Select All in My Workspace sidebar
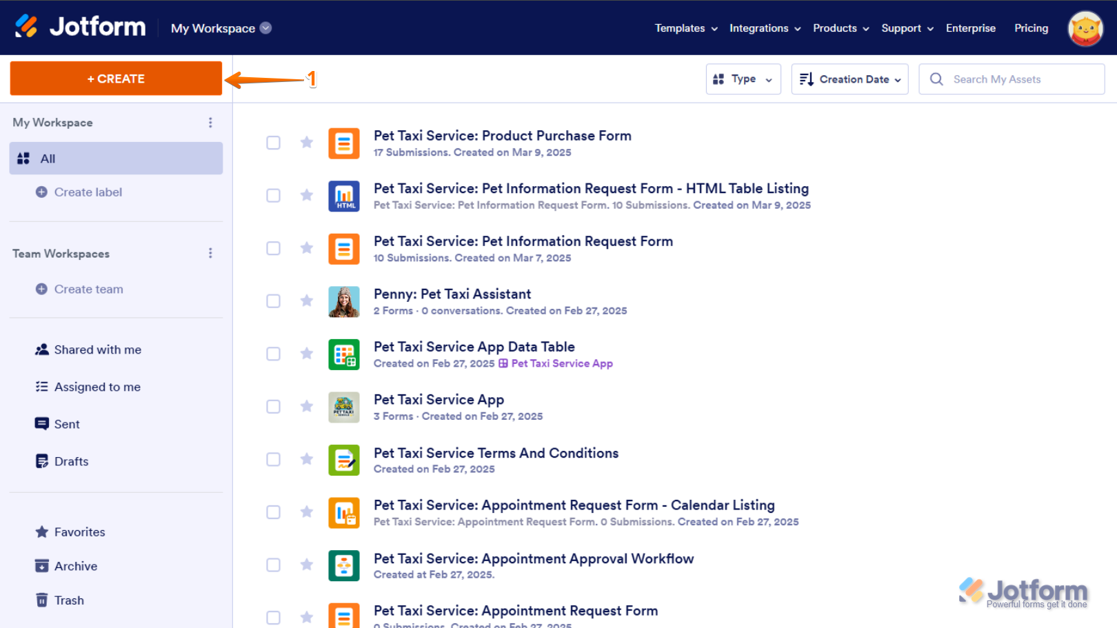 (116, 159)
